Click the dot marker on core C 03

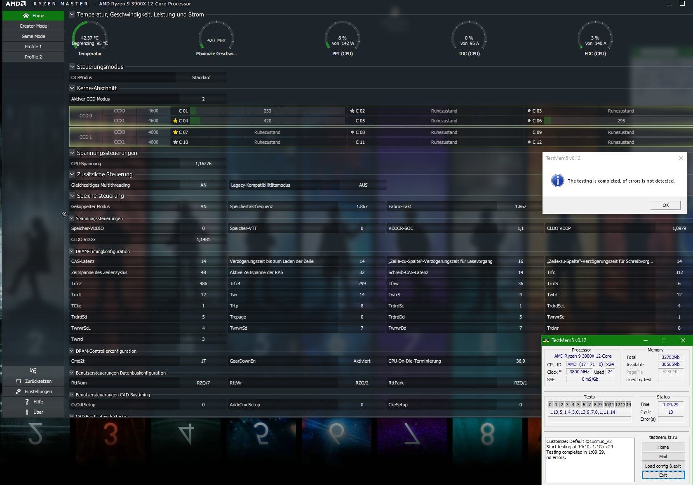pos(529,111)
